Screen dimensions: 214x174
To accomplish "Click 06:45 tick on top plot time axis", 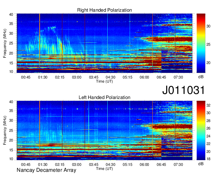I will pos(161,77).
